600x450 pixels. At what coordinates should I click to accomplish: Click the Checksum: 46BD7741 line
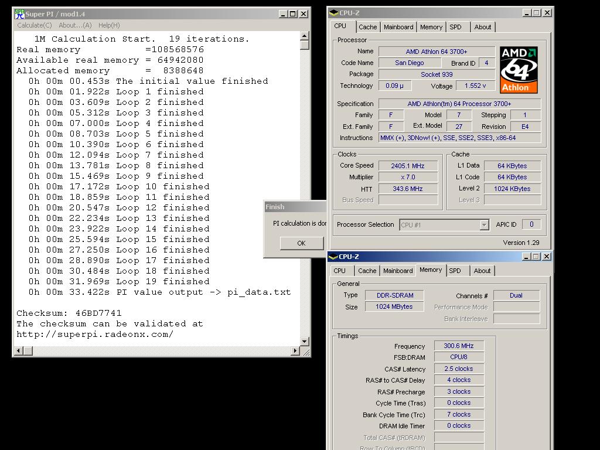click(69, 313)
